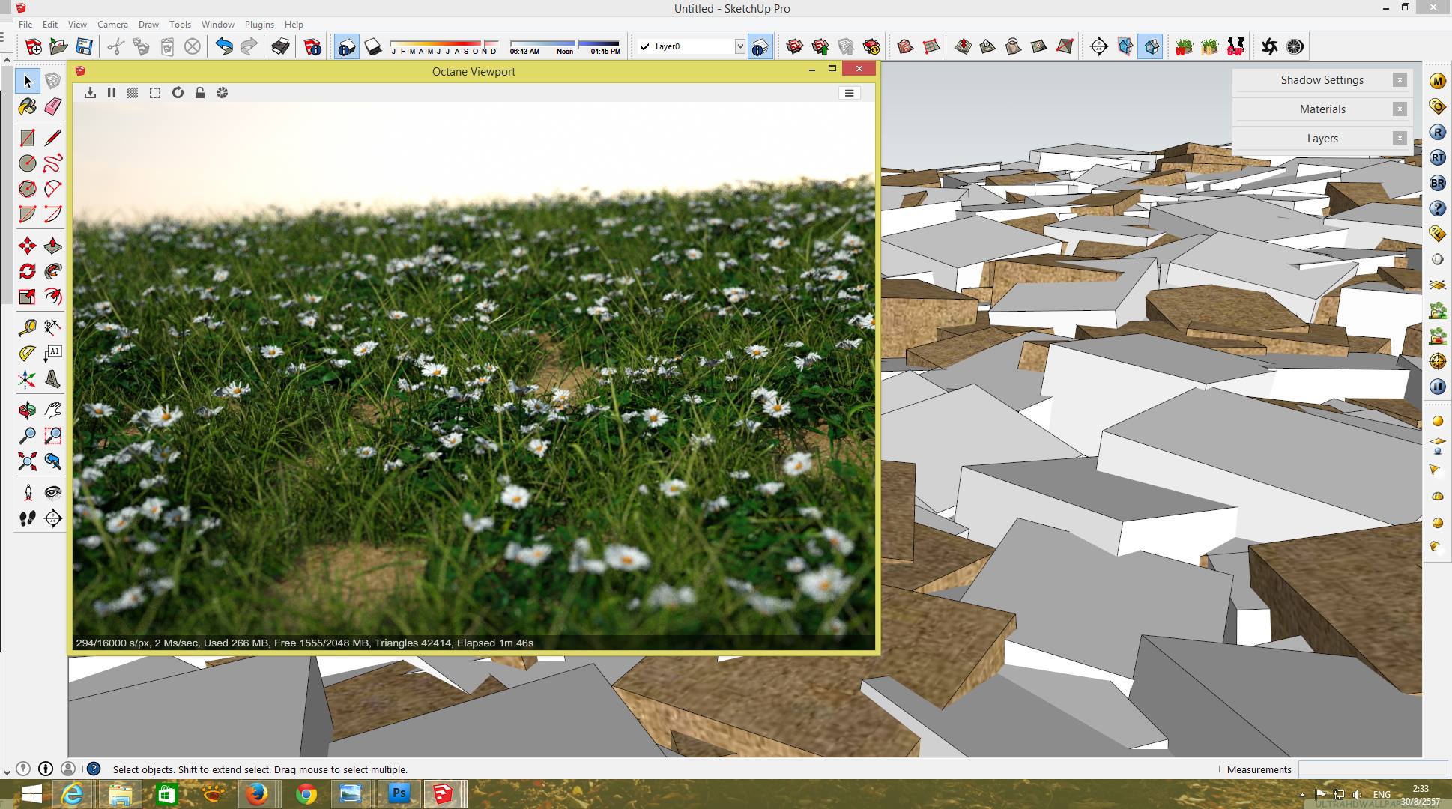Select the Eraser tool
This screenshot has height=809, width=1452.
click(52, 106)
